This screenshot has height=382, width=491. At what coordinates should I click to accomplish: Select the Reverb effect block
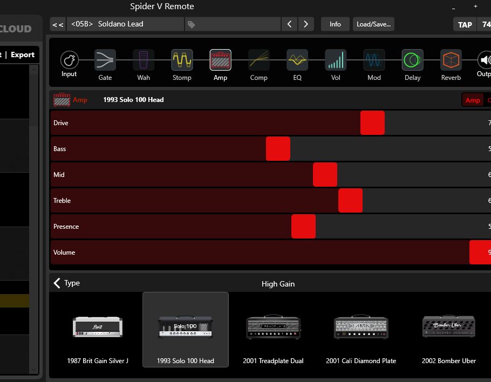[x=451, y=60]
